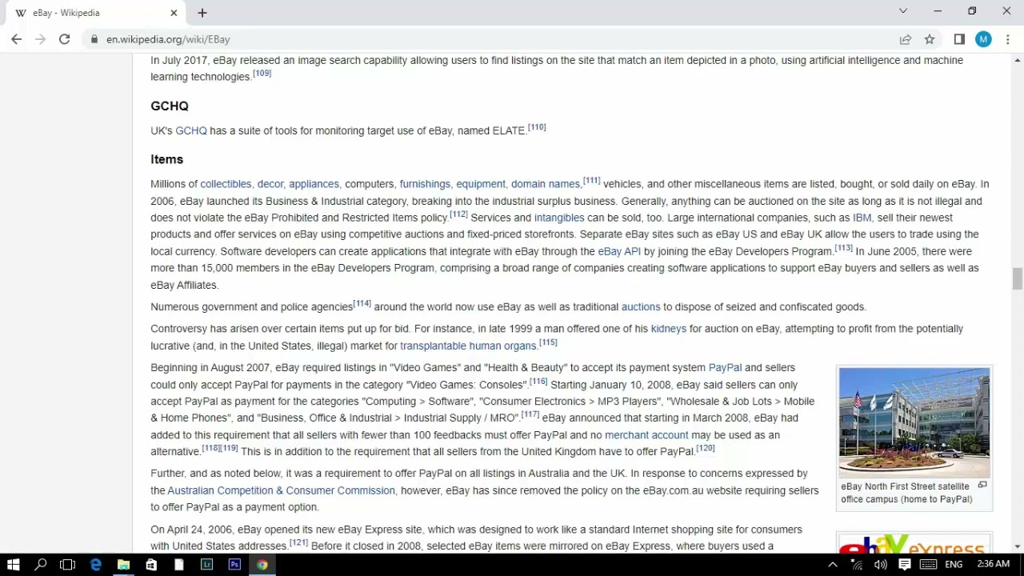Open the 2:36 AM clock calendar
The height and width of the screenshot is (576, 1024).
[993, 564]
